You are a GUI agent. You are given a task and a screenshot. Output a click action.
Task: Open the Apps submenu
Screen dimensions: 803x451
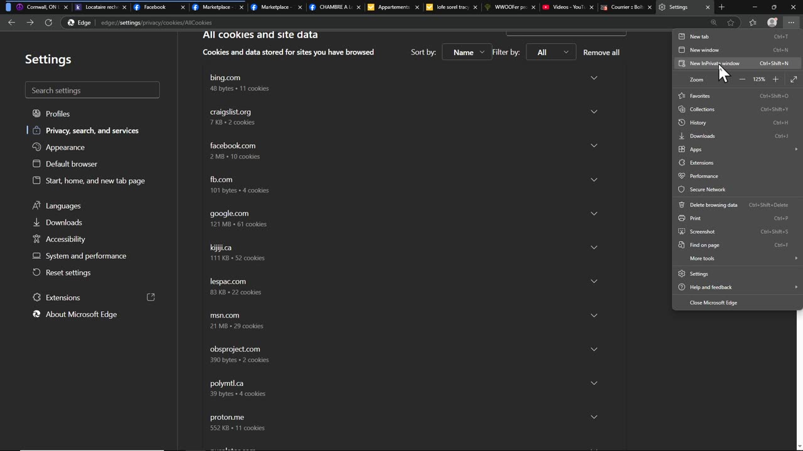[x=737, y=149]
